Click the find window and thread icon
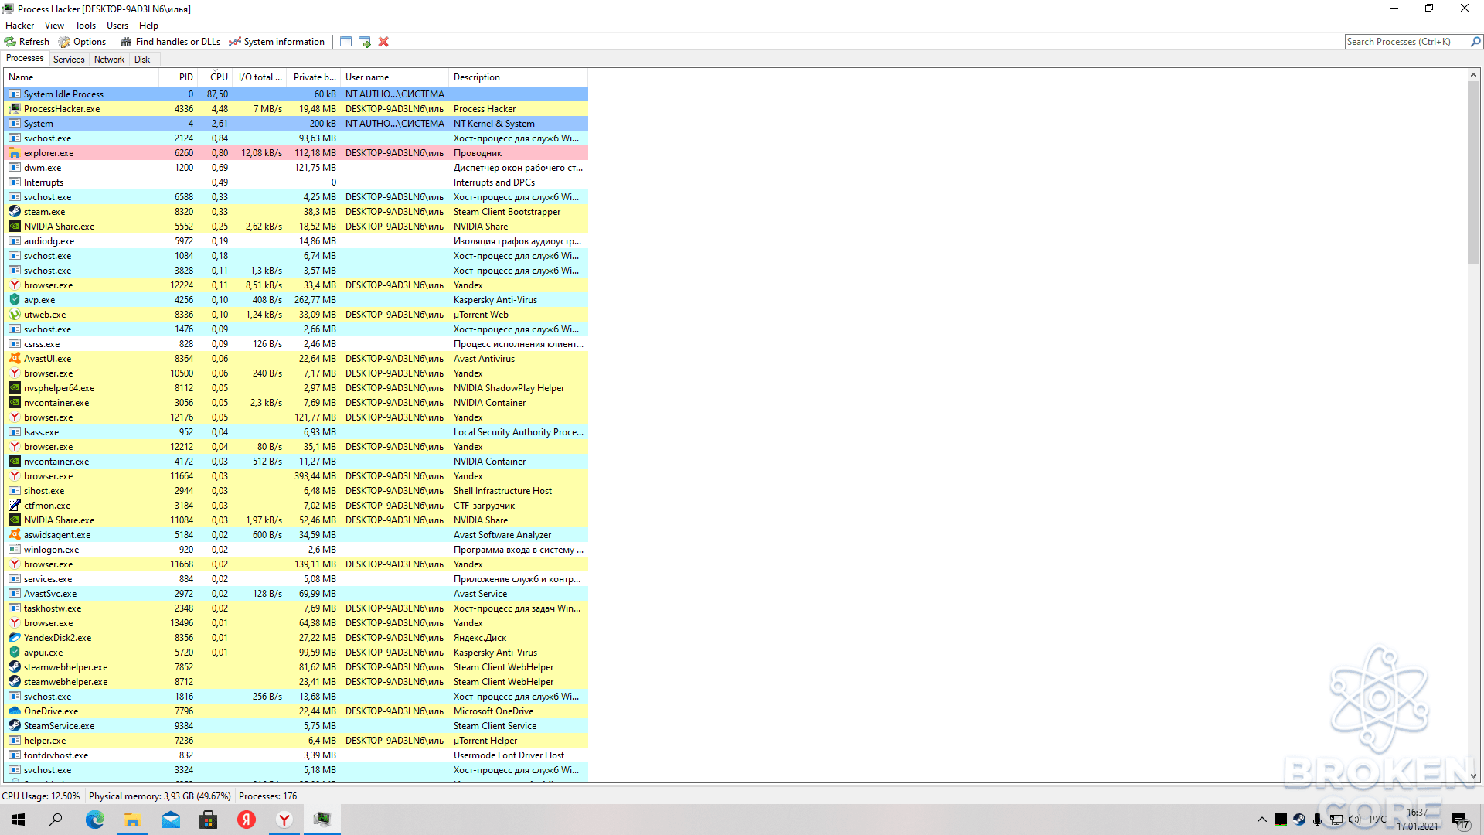Image resolution: width=1484 pixels, height=835 pixels. [x=365, y=42]
